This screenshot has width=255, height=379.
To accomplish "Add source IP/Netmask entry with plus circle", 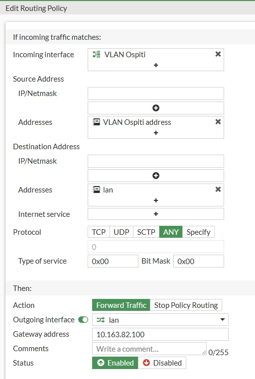I will [x=156, y=108].
